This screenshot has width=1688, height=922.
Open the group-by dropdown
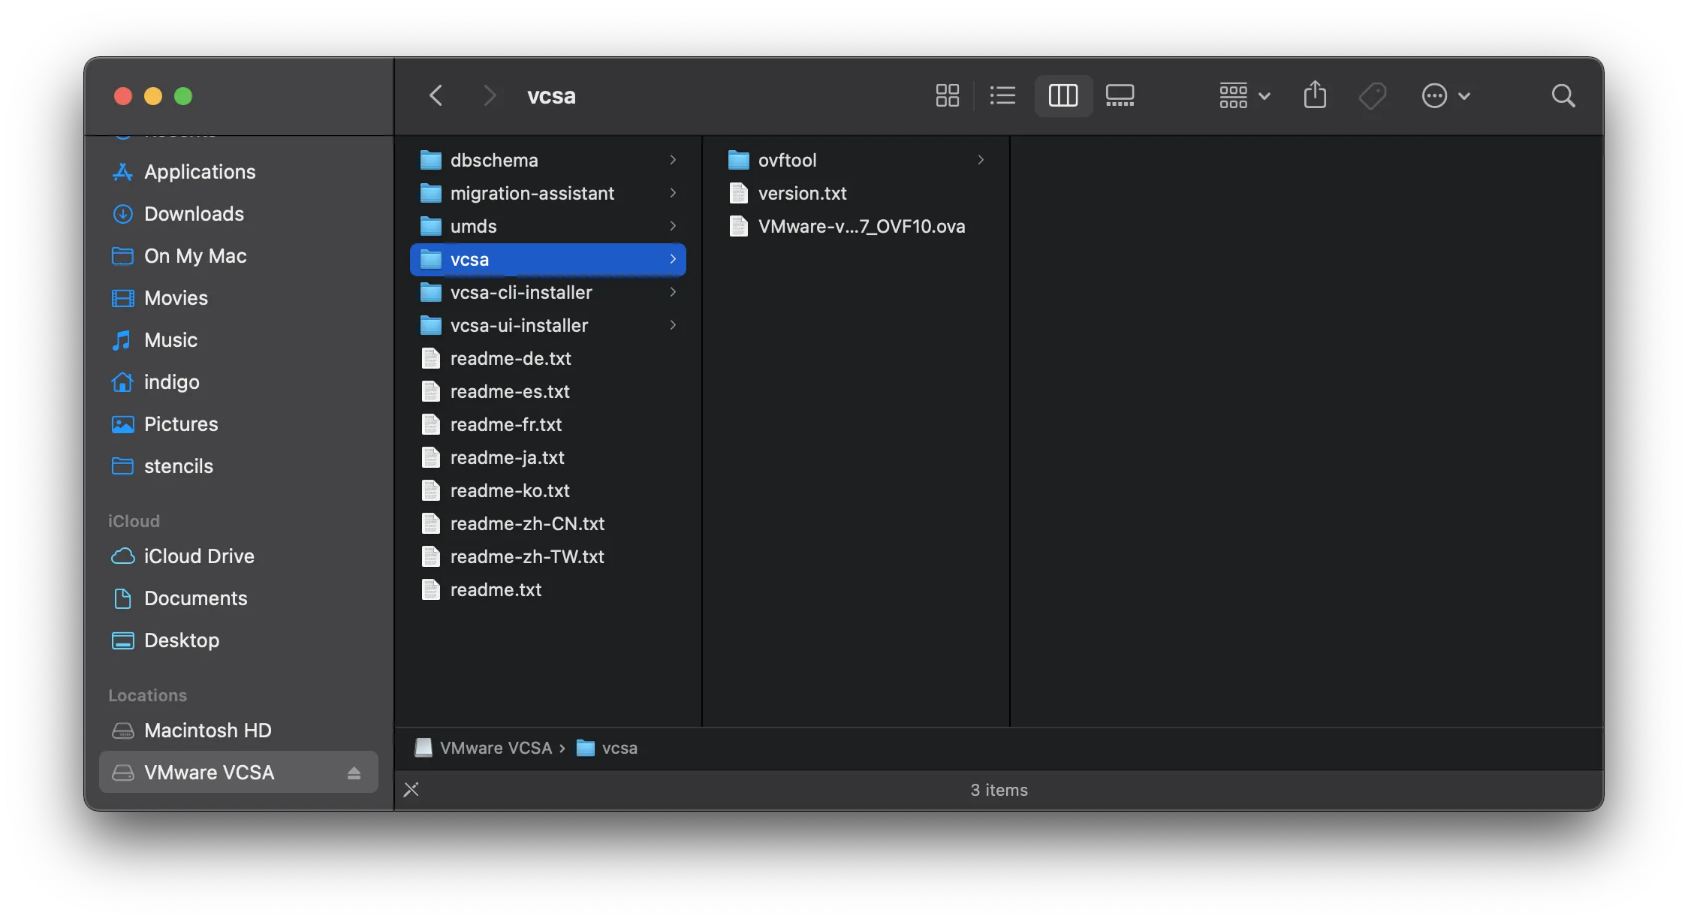1244,95
